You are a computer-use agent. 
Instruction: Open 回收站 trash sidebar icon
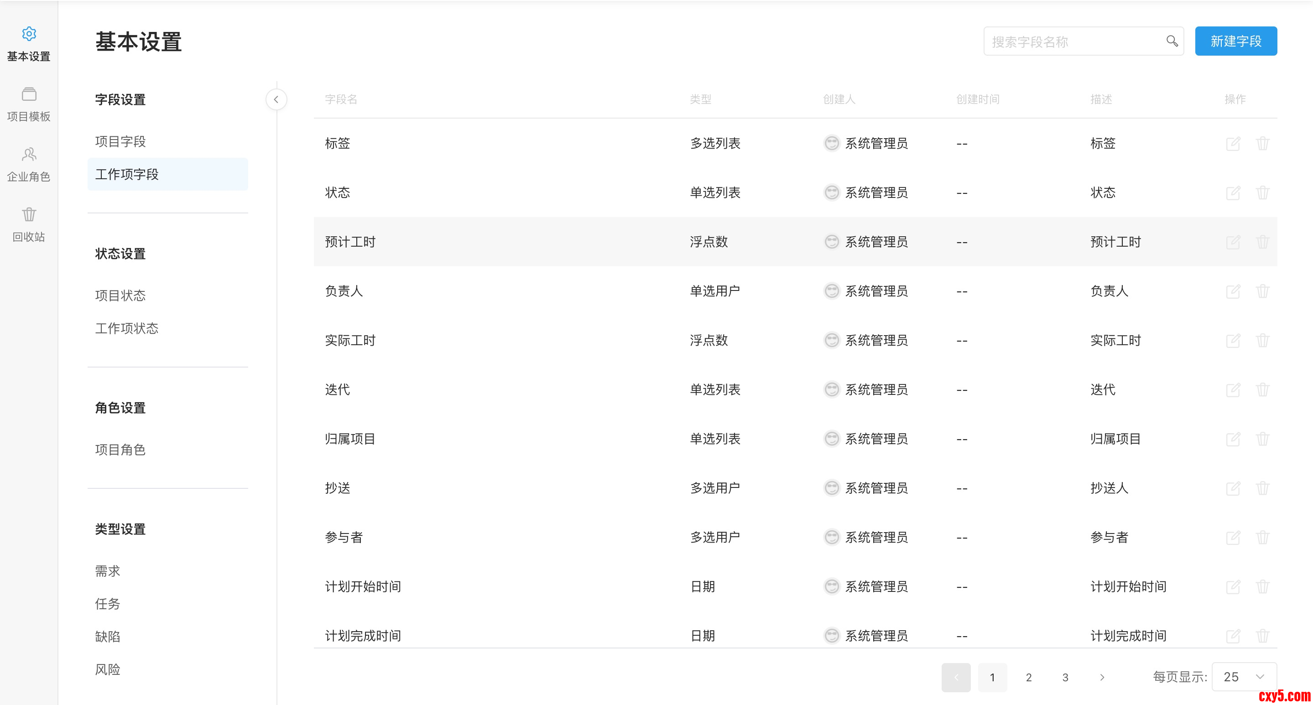(x=29, y=214)
